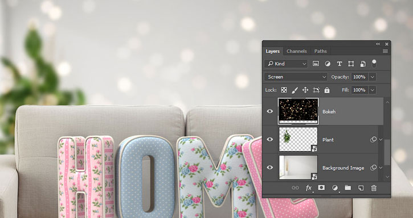413x218 pixels.
Task: Select the Plant layer thumbnail
Action: 298,140
